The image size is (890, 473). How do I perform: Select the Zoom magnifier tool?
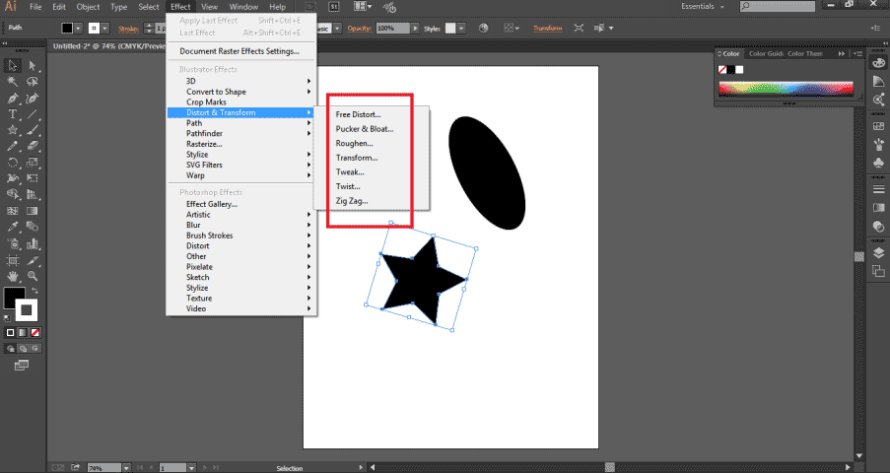tap(33, 277)
